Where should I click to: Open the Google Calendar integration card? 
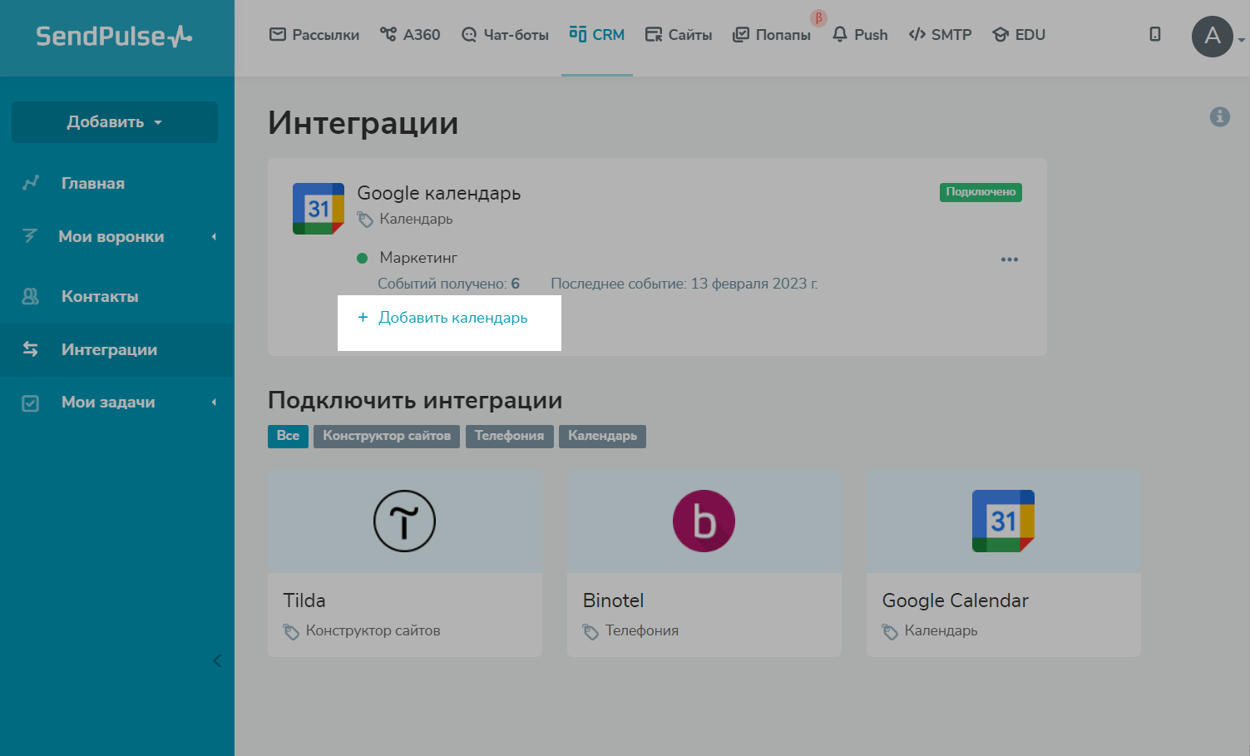click(1003, 563)
